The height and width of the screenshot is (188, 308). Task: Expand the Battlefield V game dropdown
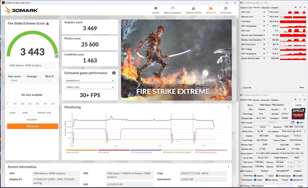click(89, 81)
